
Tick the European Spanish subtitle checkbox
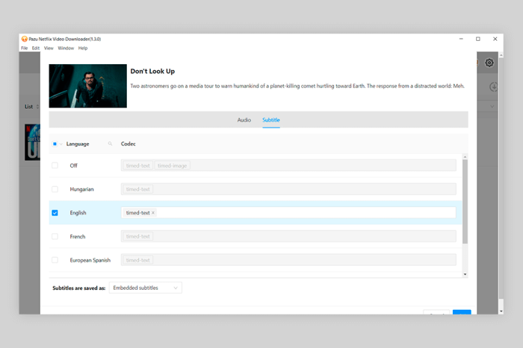coord(55,260)
